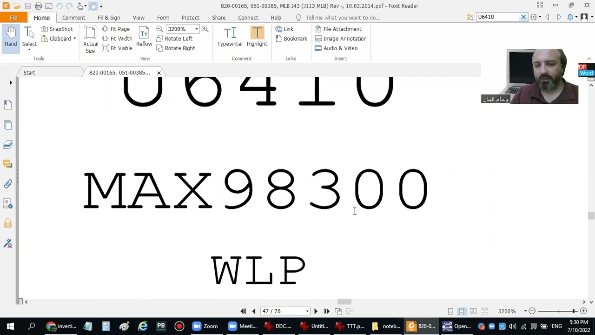The height and width of the screenshot is (335, 595).
Task: Insert a File Attachment
Action: click(338, 29)
